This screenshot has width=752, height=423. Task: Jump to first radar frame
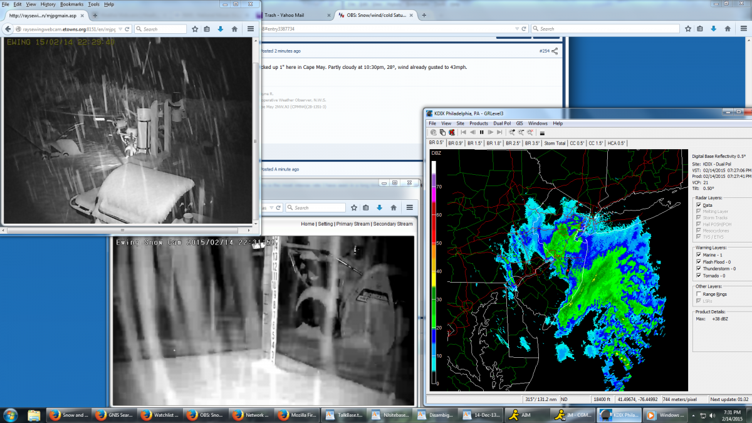pyautogui.click(x=463, y=132)
